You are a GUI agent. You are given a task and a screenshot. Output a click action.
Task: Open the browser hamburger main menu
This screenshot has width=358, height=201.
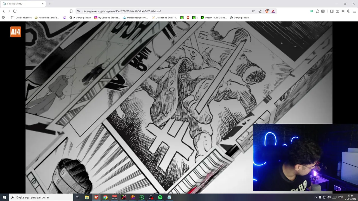(x=354, y=11)
